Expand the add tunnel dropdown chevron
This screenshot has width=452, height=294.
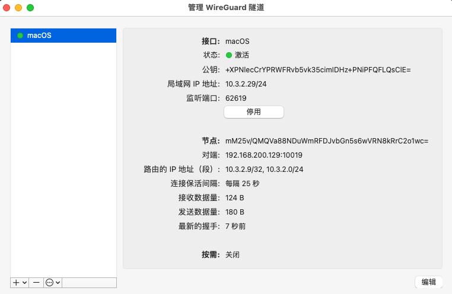pyautogui.click(x=25, y=283)
